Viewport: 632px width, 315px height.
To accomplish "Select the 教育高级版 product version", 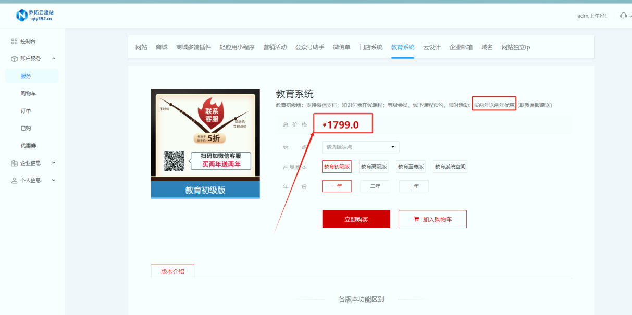I will tap(374, 167).
